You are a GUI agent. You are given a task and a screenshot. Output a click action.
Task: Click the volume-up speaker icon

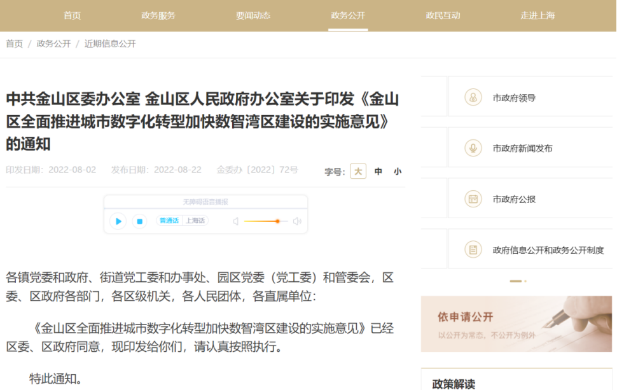coord(296,221)
